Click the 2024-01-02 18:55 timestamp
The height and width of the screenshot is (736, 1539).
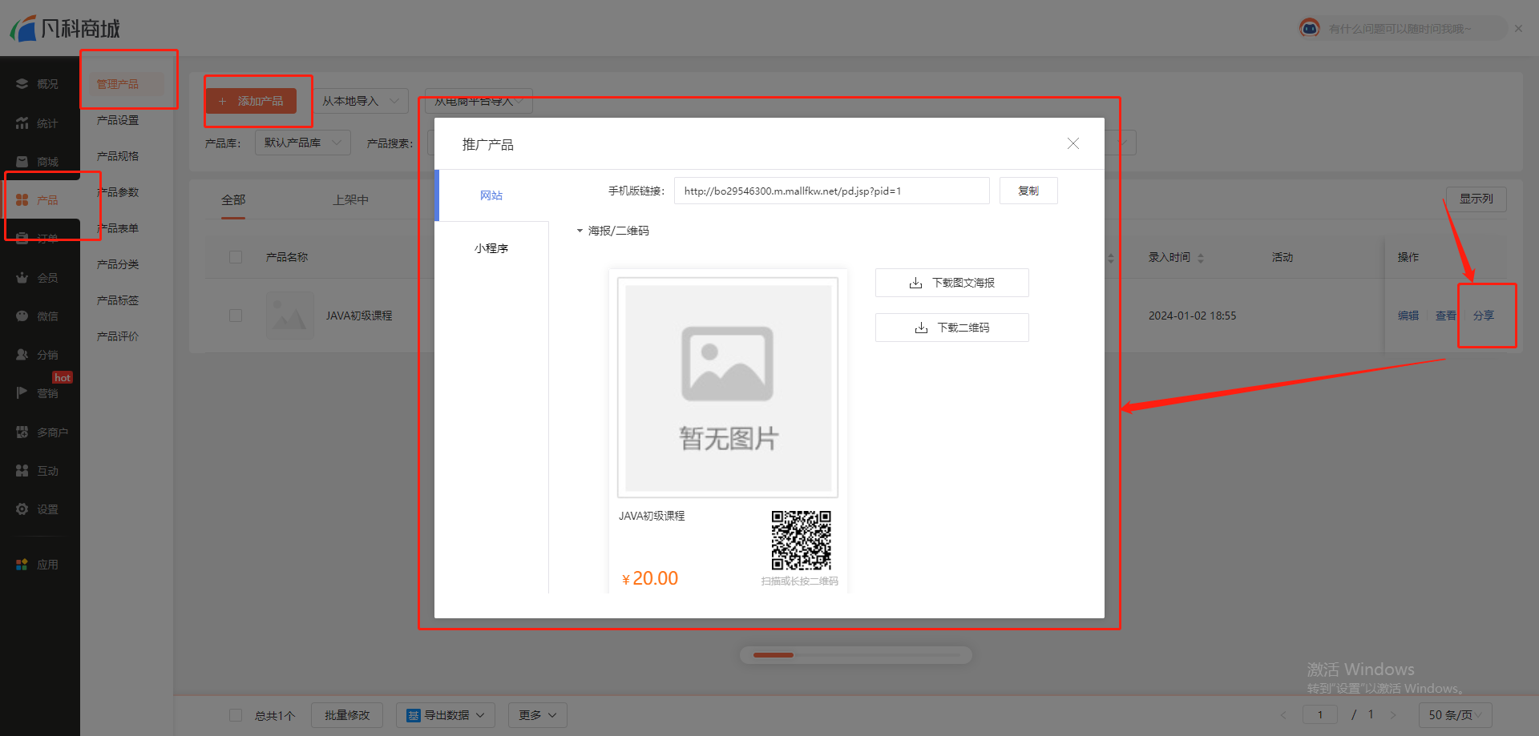[x=1192, y=316]
